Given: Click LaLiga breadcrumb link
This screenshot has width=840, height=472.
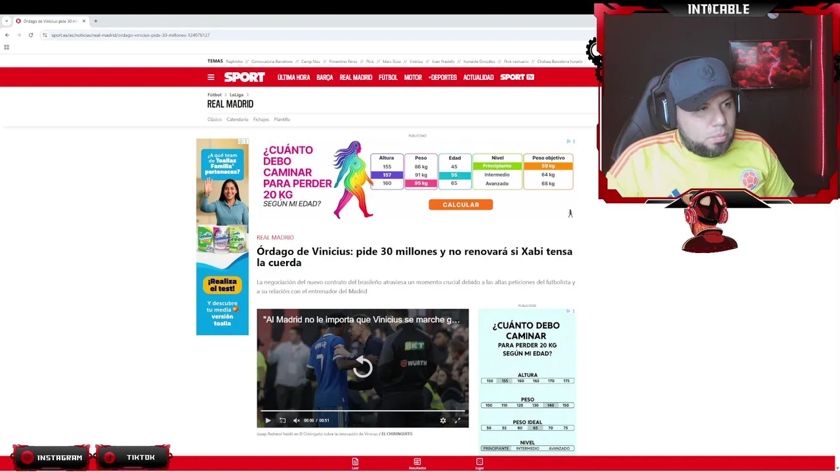Looking at the screenshot, I should point(236,95).
